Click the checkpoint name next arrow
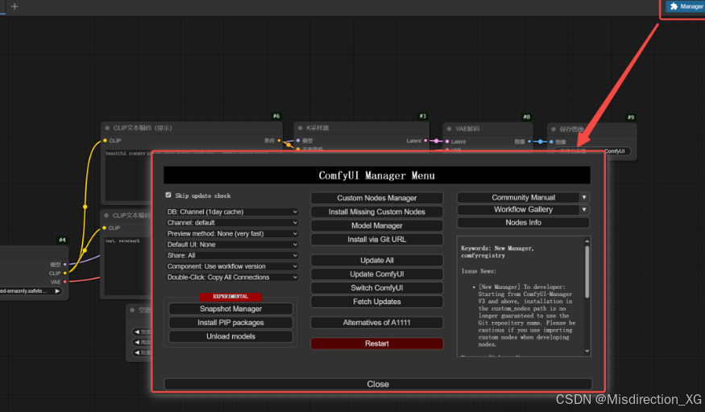The image size is (705, 412). [x=57, y=290]
